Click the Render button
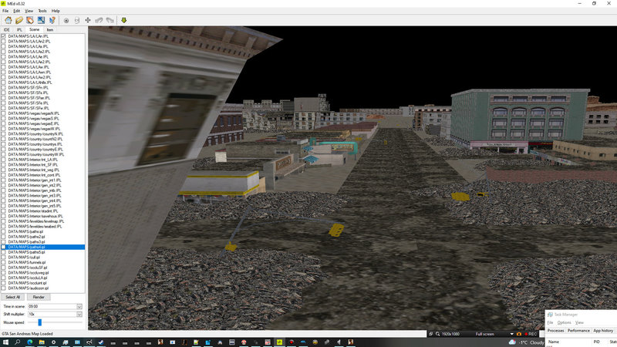This screenshot has height=347, width=617. (x=39, y=297)
